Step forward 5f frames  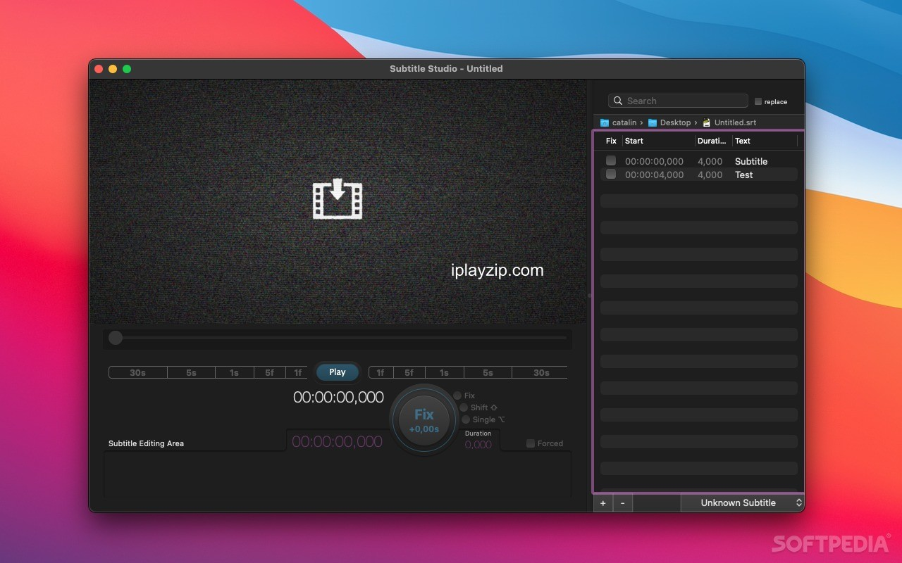[409, 373]
